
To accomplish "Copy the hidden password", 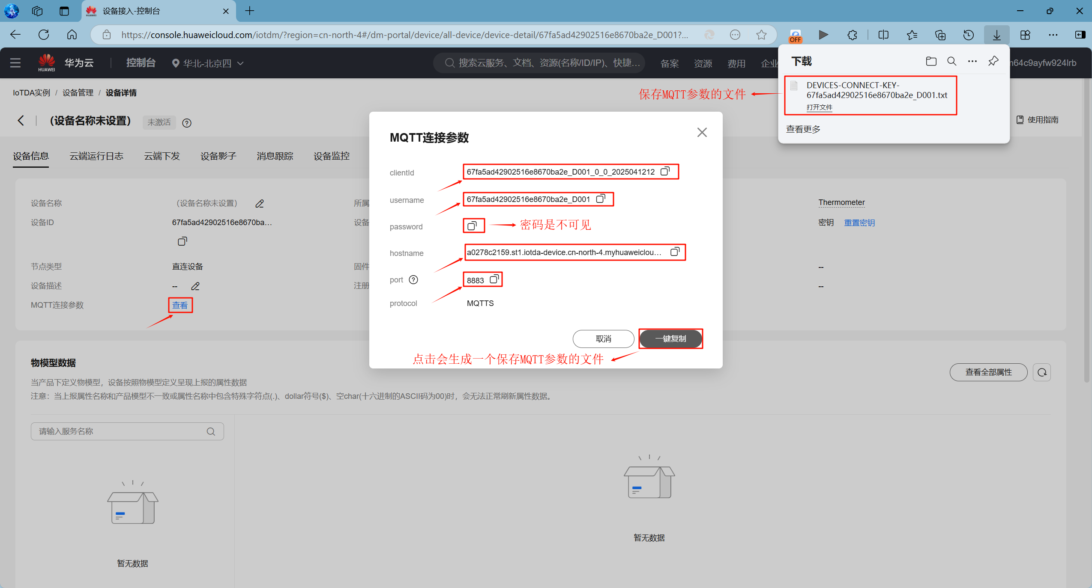I will pos(472,226).
